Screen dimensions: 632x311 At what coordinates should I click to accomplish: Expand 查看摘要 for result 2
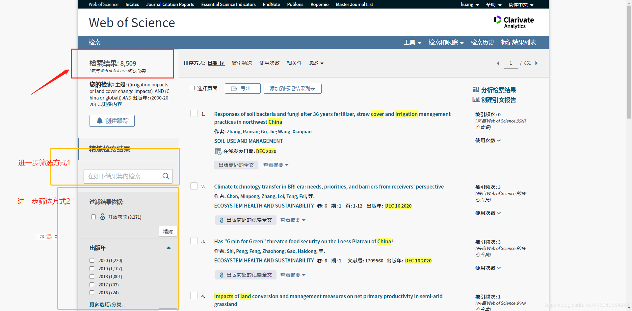293,220
